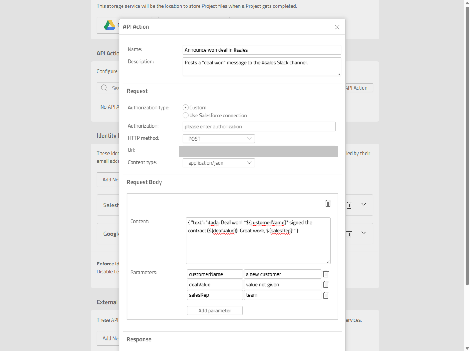Delete the Google identity provider row
This screenshot has height=351, width=470.
[349, 234]
